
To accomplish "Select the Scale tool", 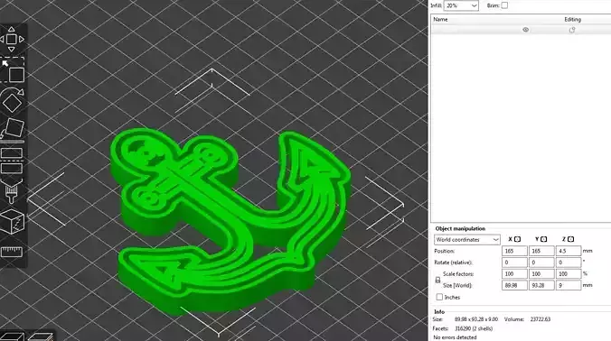I will (13, 70).
